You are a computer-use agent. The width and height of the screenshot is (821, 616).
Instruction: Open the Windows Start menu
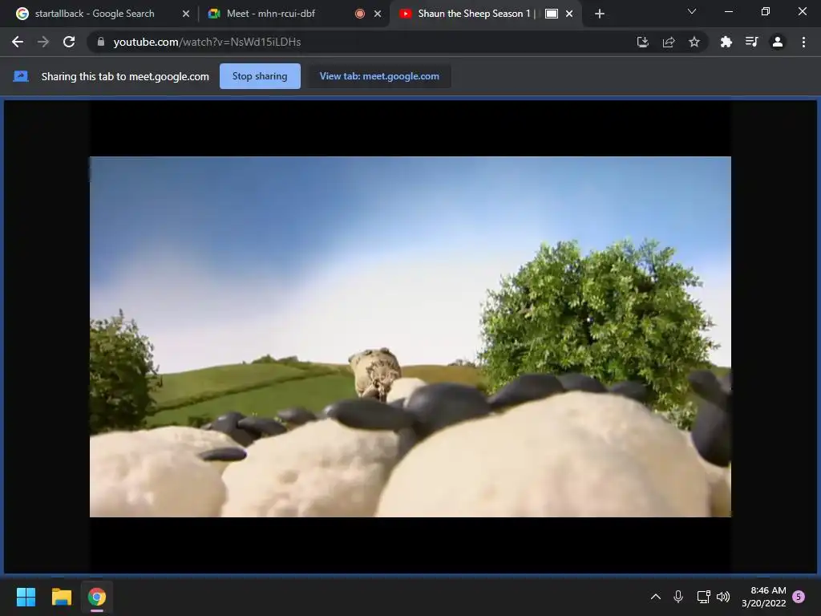26,597
